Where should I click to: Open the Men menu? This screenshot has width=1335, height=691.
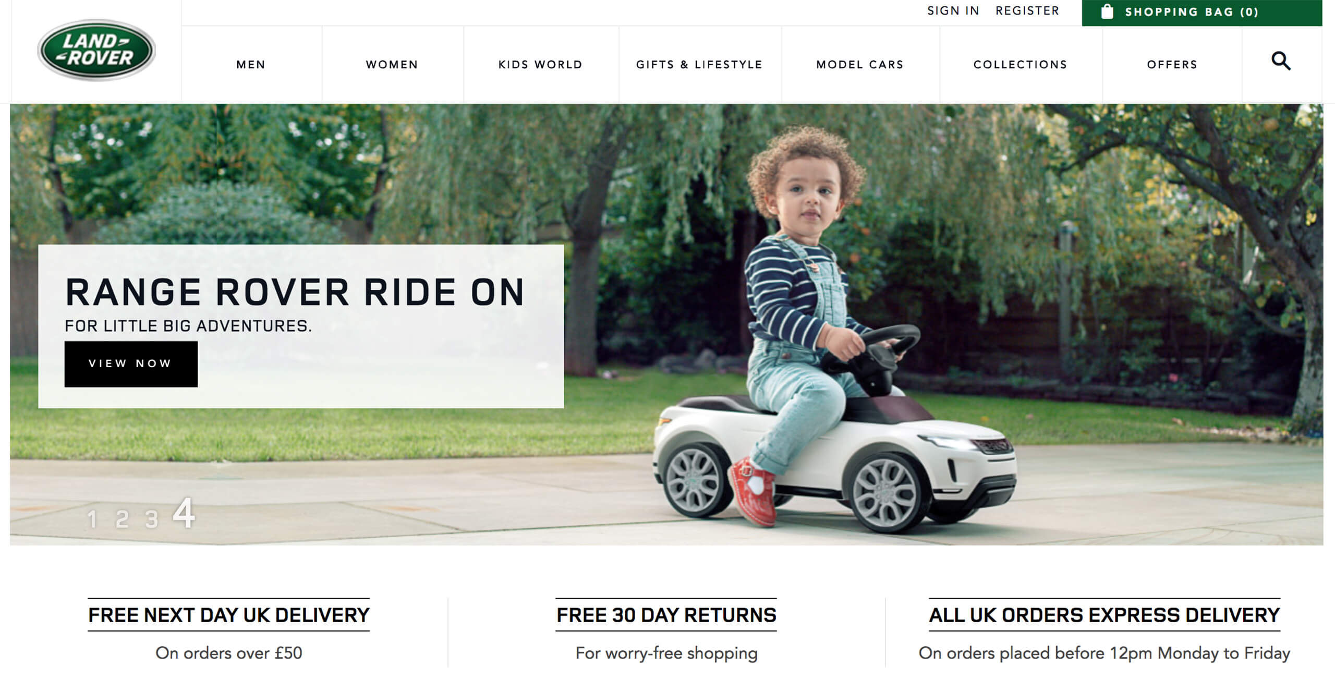point(251,65)
